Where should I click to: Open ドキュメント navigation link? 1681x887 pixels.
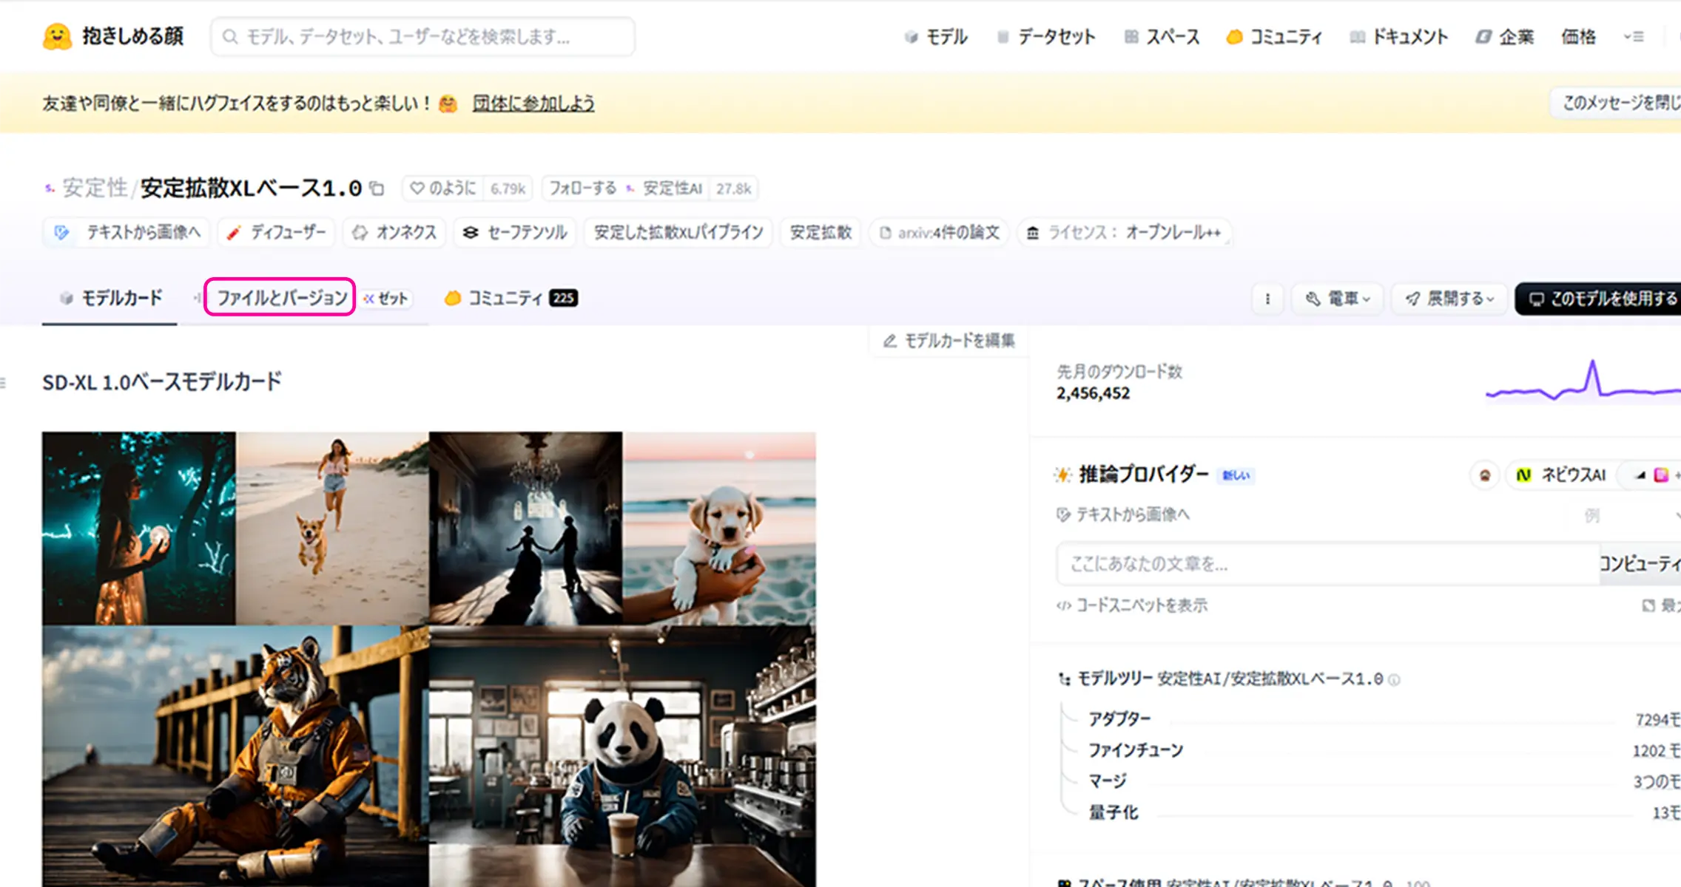click(x=1399, y=37)
